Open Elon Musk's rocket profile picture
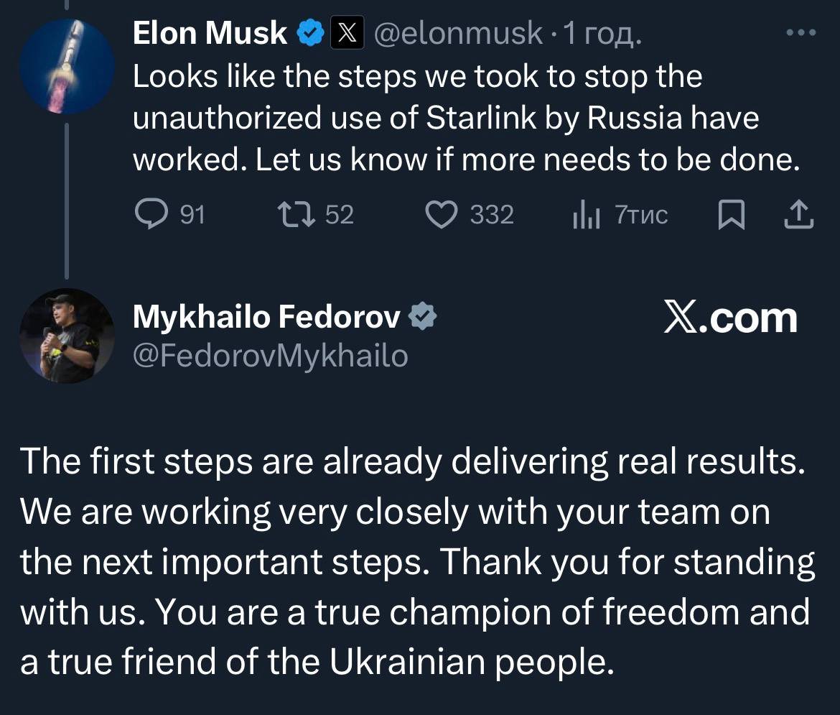 67,67
